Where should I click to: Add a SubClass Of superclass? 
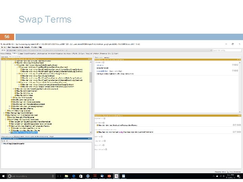(x=104, y=123)
